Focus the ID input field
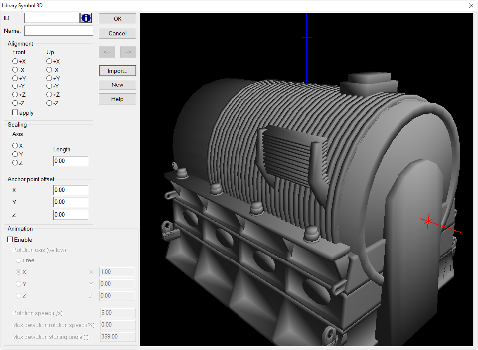478x350 pixels. 52,18
